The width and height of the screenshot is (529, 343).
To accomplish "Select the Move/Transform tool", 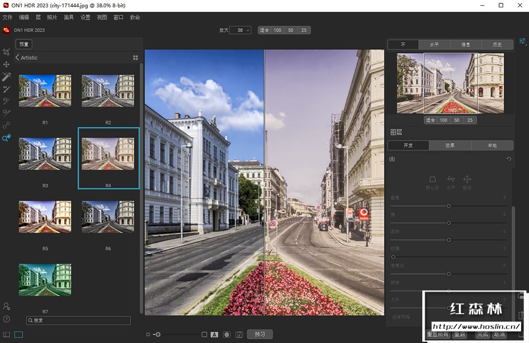I will 6,64.
